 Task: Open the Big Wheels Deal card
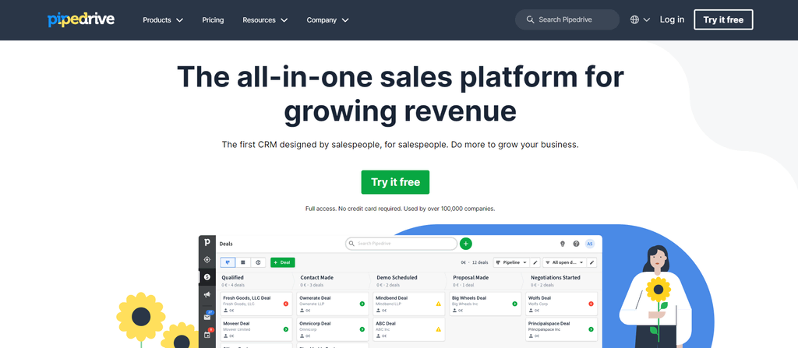[485, 304]
